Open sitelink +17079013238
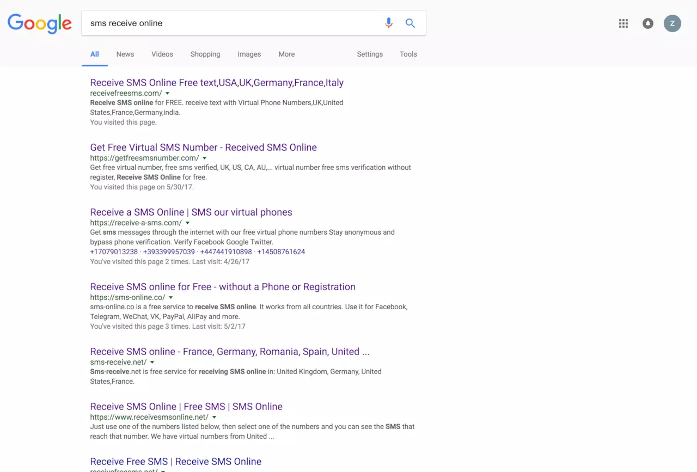Screen dimensions: 697x472 [114, 252]
